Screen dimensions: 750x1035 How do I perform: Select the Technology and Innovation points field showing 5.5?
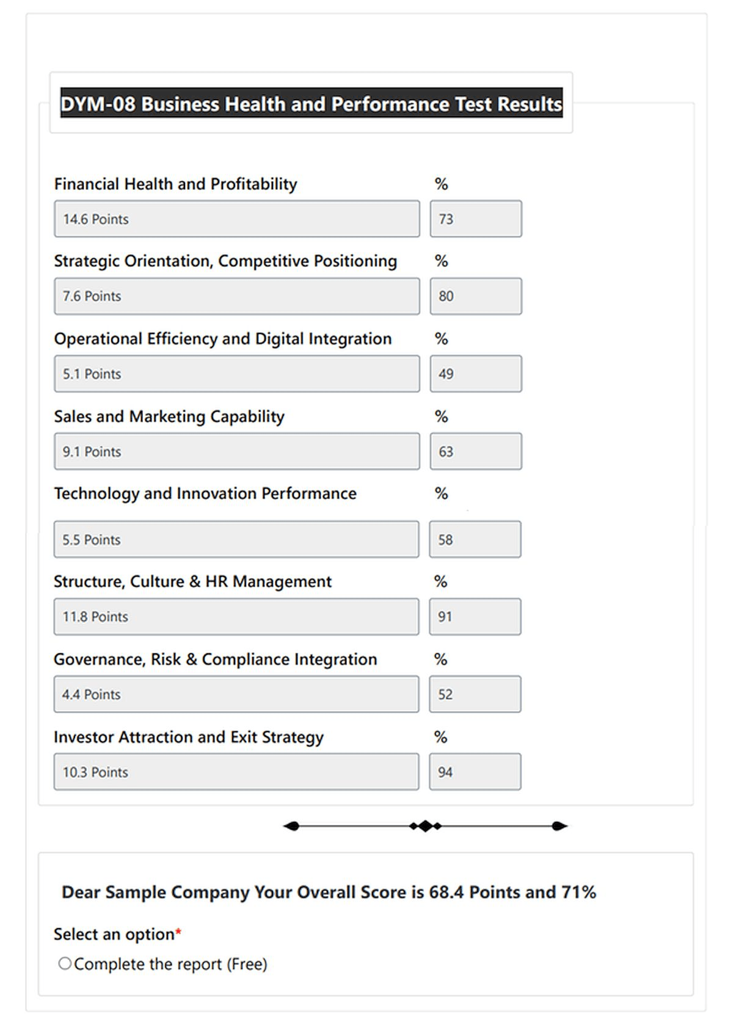click(x=237, y=539)
